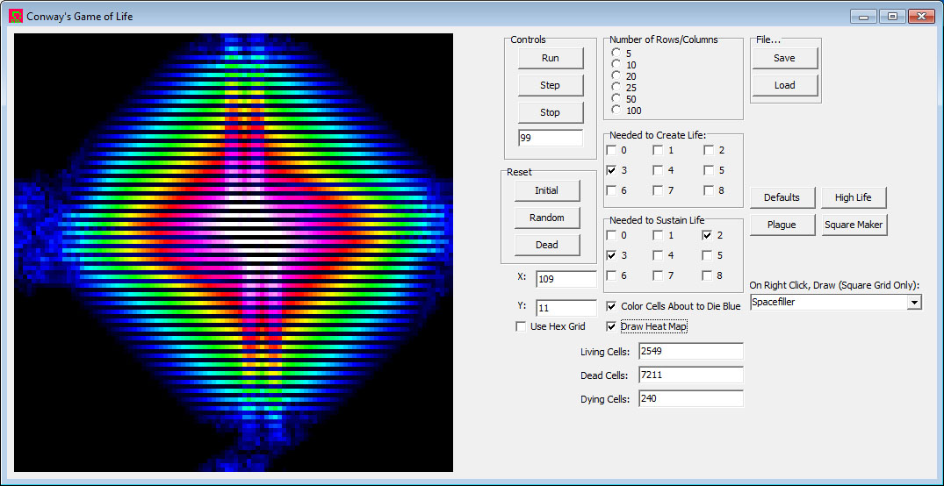Restore rules with the Defaults button
The height and width of the screenshot is (486, 944).
(x=782, y=198)
